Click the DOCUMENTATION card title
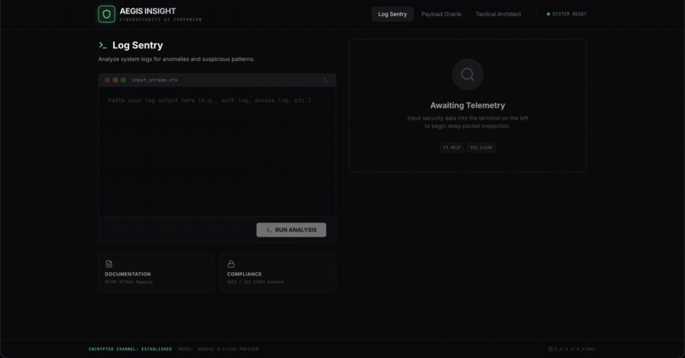 point(127,274)
